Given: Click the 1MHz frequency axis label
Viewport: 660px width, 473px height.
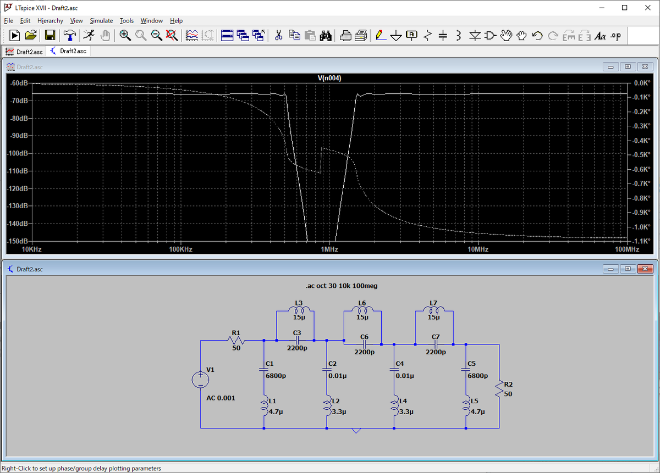Looking at the screenshot, I should (x=329, y=249).
